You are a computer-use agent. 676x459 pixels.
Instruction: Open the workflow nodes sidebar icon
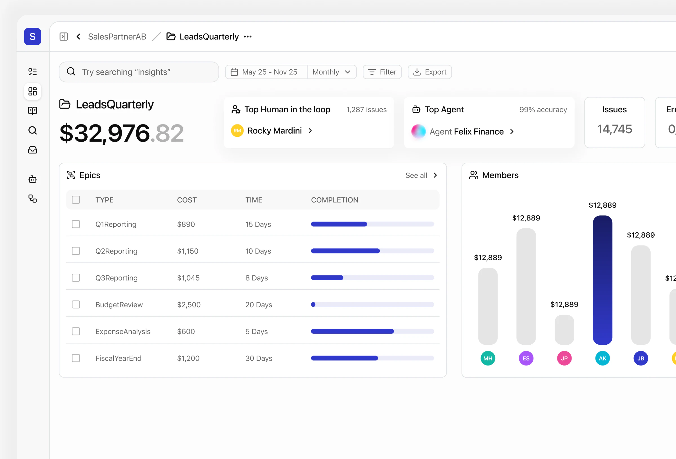(33, 199)
